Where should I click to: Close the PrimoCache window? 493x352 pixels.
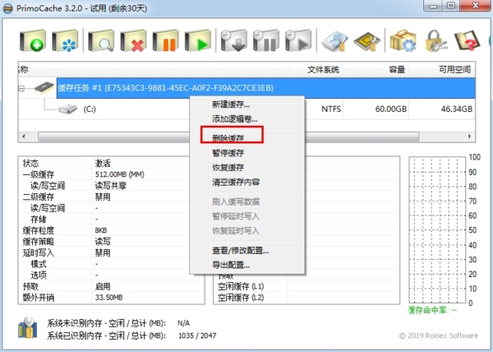pyautogui.click(x=476, y=6)
